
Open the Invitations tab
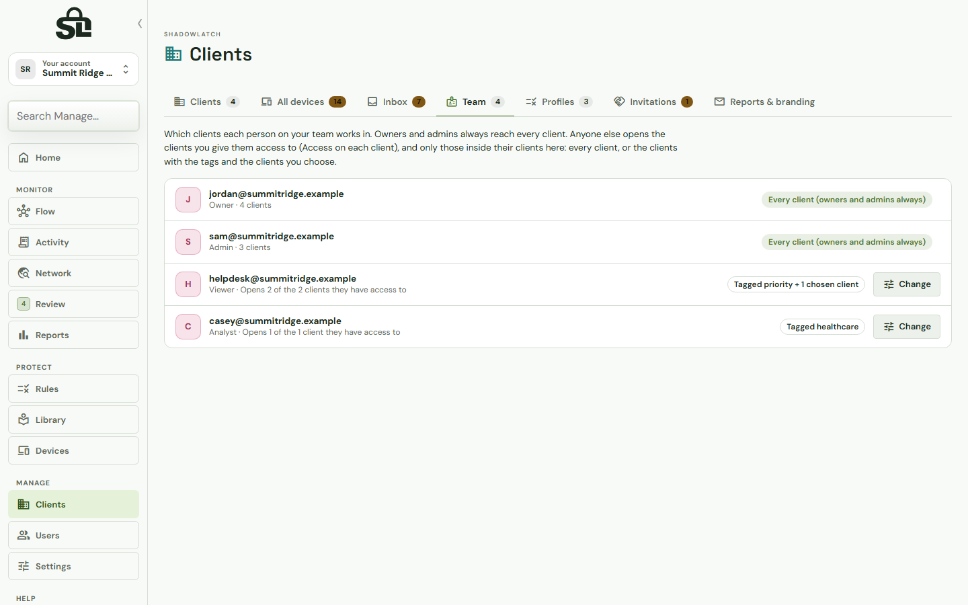(653, 102)
